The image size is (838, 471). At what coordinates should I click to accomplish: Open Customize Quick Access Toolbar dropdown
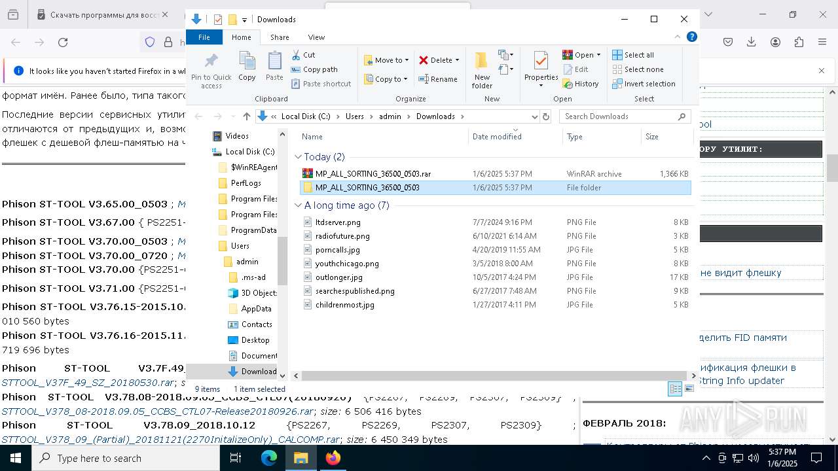click(x=244, y=20)
